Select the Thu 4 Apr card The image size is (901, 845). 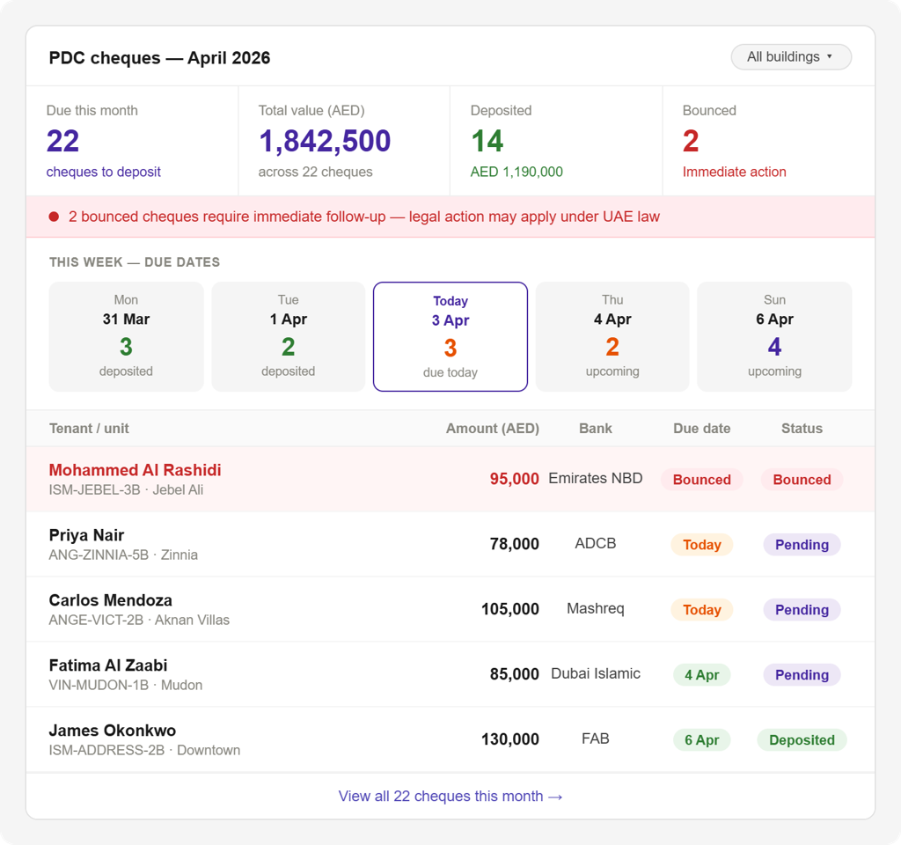click(x=612, y=337)
